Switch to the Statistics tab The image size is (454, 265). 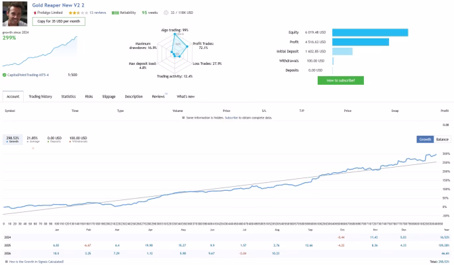[68, 97]
